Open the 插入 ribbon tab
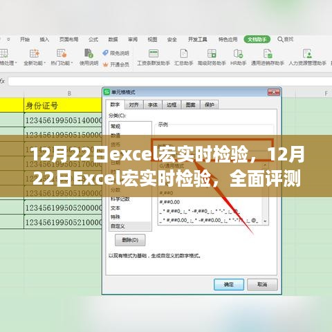332x332 pixels. [x=44, y=39]
